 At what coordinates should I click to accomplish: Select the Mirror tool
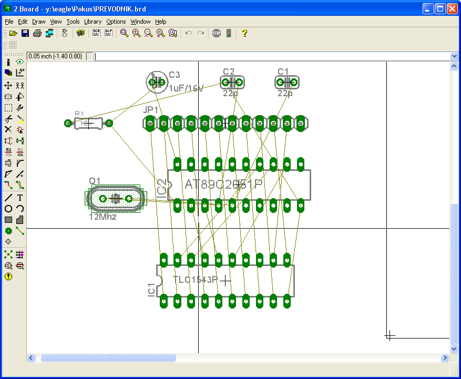8,97
